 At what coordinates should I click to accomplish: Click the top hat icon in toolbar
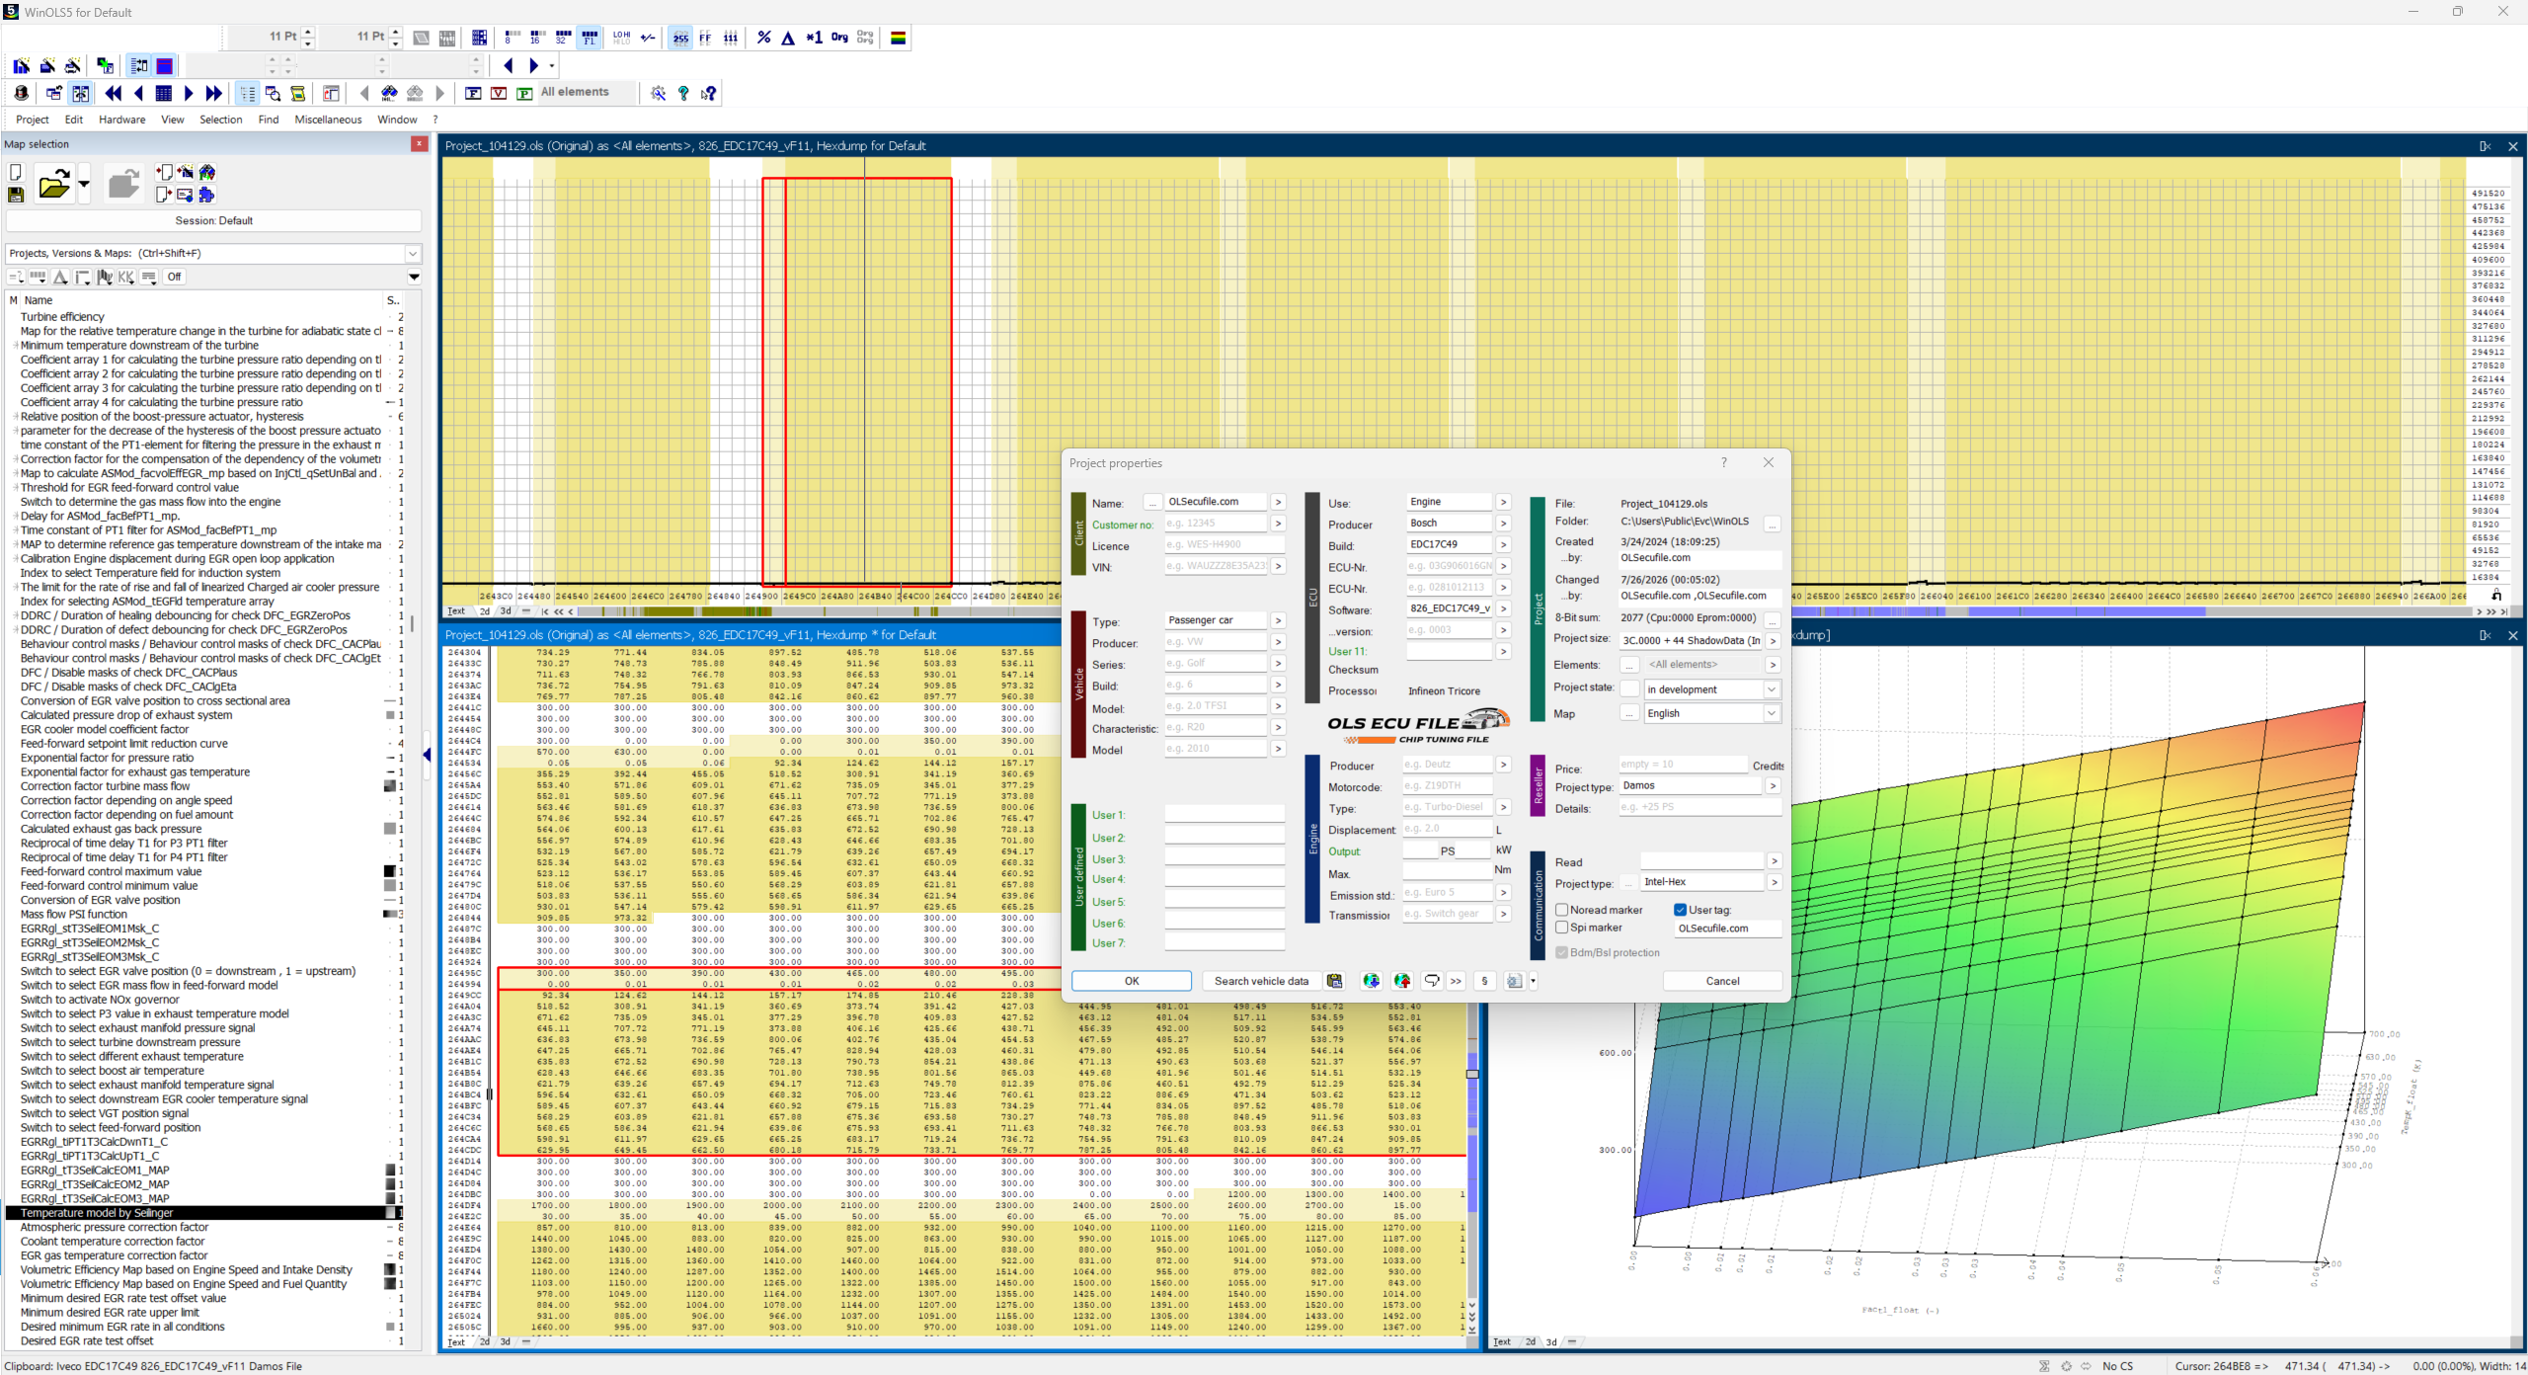pyautogui.click(x=22, y=93)
